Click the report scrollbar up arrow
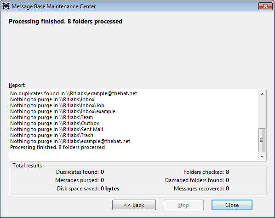 (262, 94)
